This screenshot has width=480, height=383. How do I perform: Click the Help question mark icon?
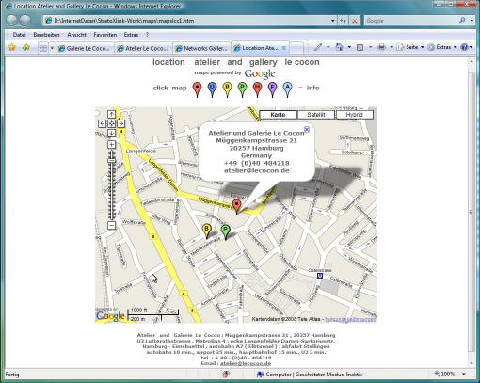(464, 47)
